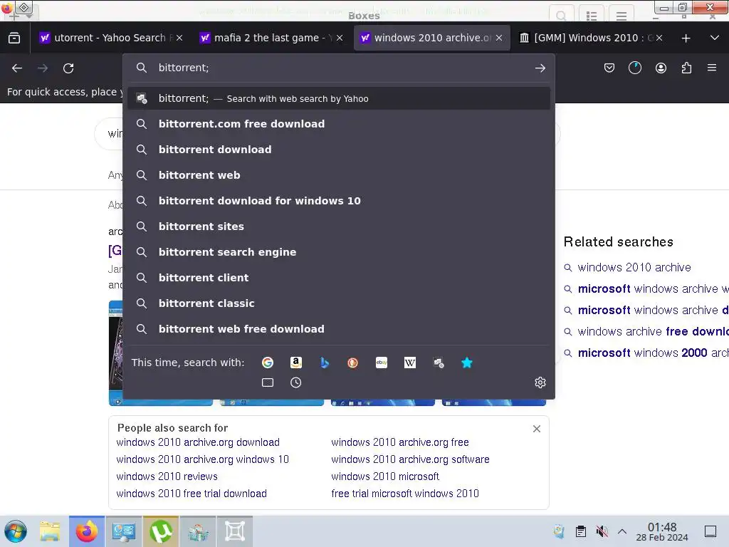
Task: Open windows 2010 archive.org download link
Action: click(198, 442)
